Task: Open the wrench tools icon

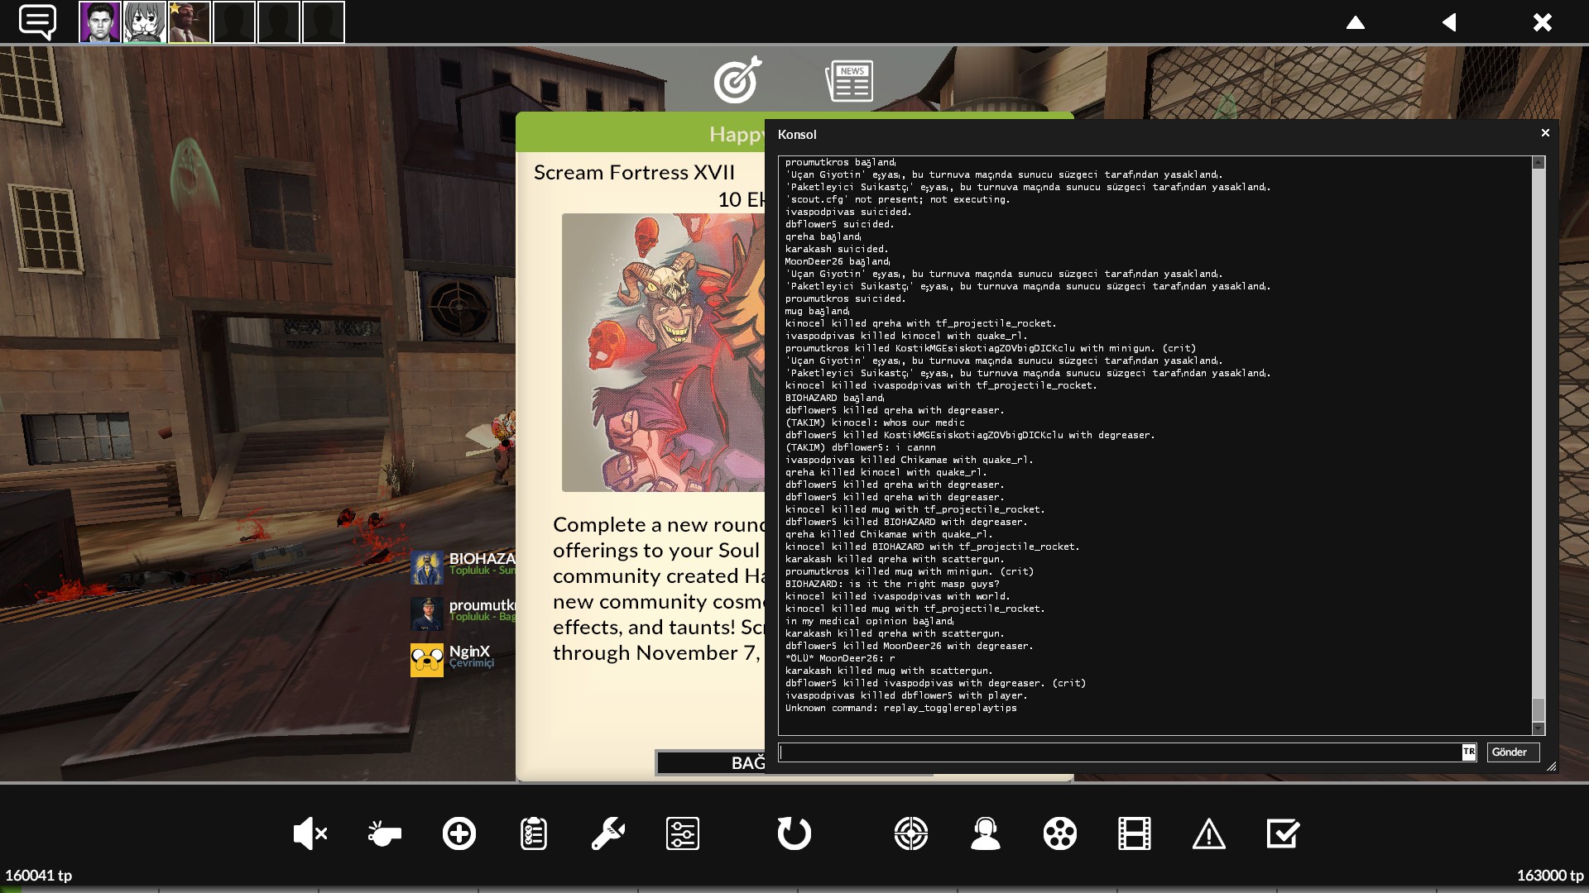Action: (x=607, y=833)
